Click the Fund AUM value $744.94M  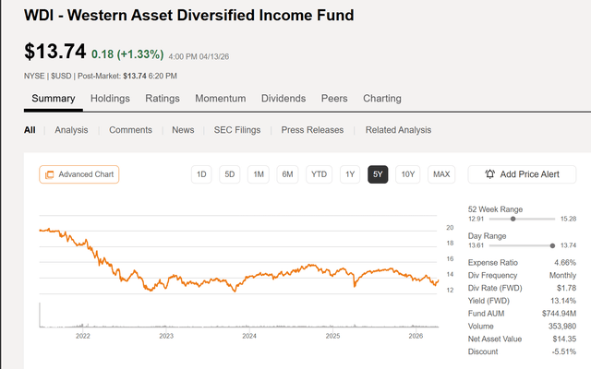click(559, 314)
